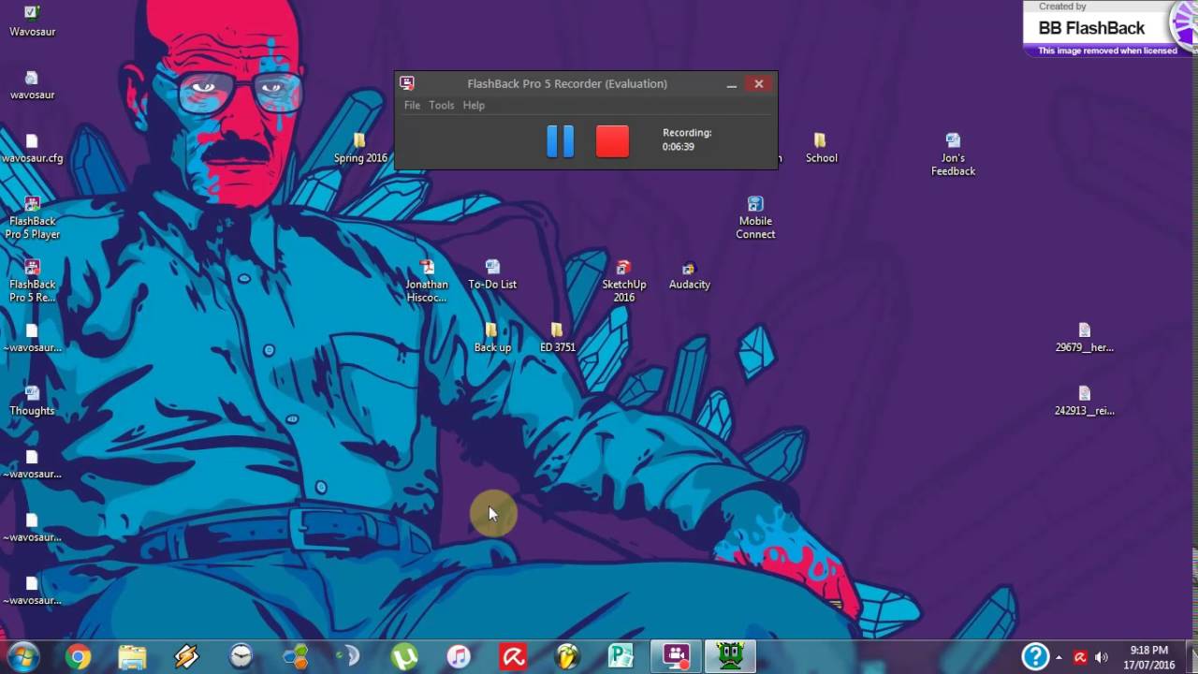Open the Windows Start menu
Image resolution: width=1198 pixels, height=674 pixels.
tap(22, 656)
